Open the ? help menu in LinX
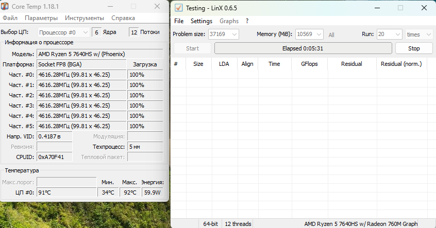436x228 pixels. pos(247,21)
